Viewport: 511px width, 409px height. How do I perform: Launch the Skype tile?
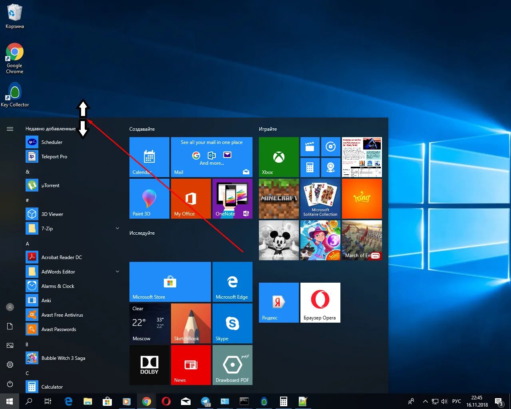tap(233, 323)
